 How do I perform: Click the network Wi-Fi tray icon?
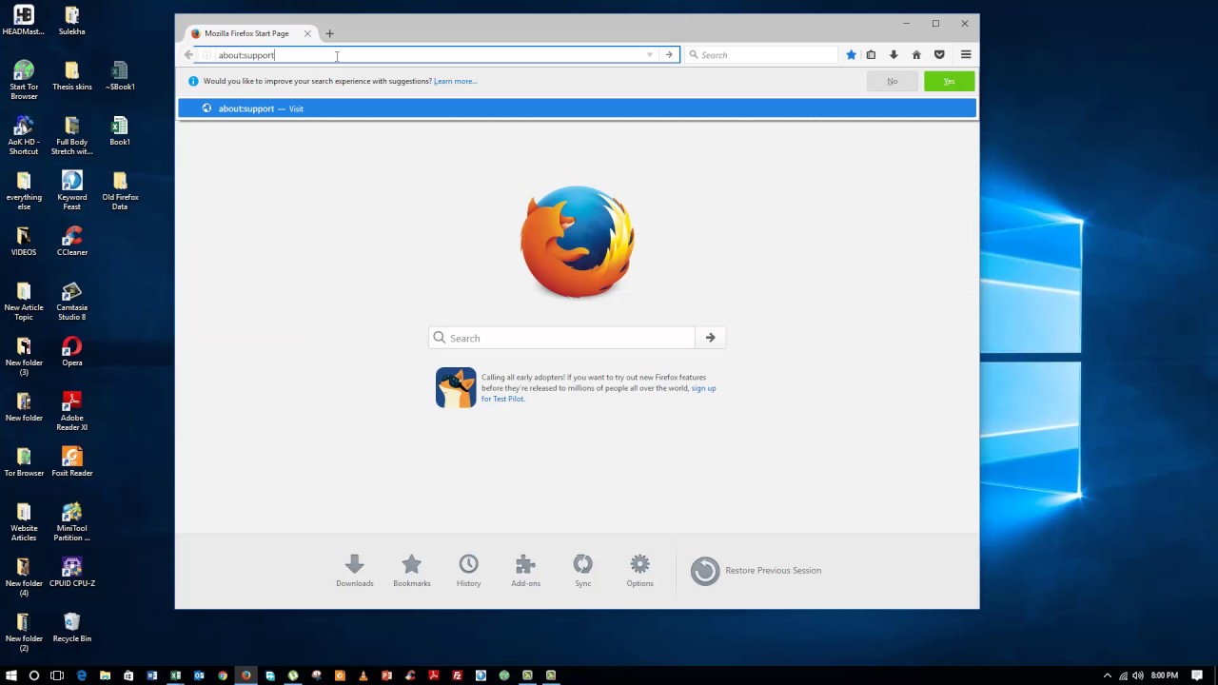click(1122, 675)
